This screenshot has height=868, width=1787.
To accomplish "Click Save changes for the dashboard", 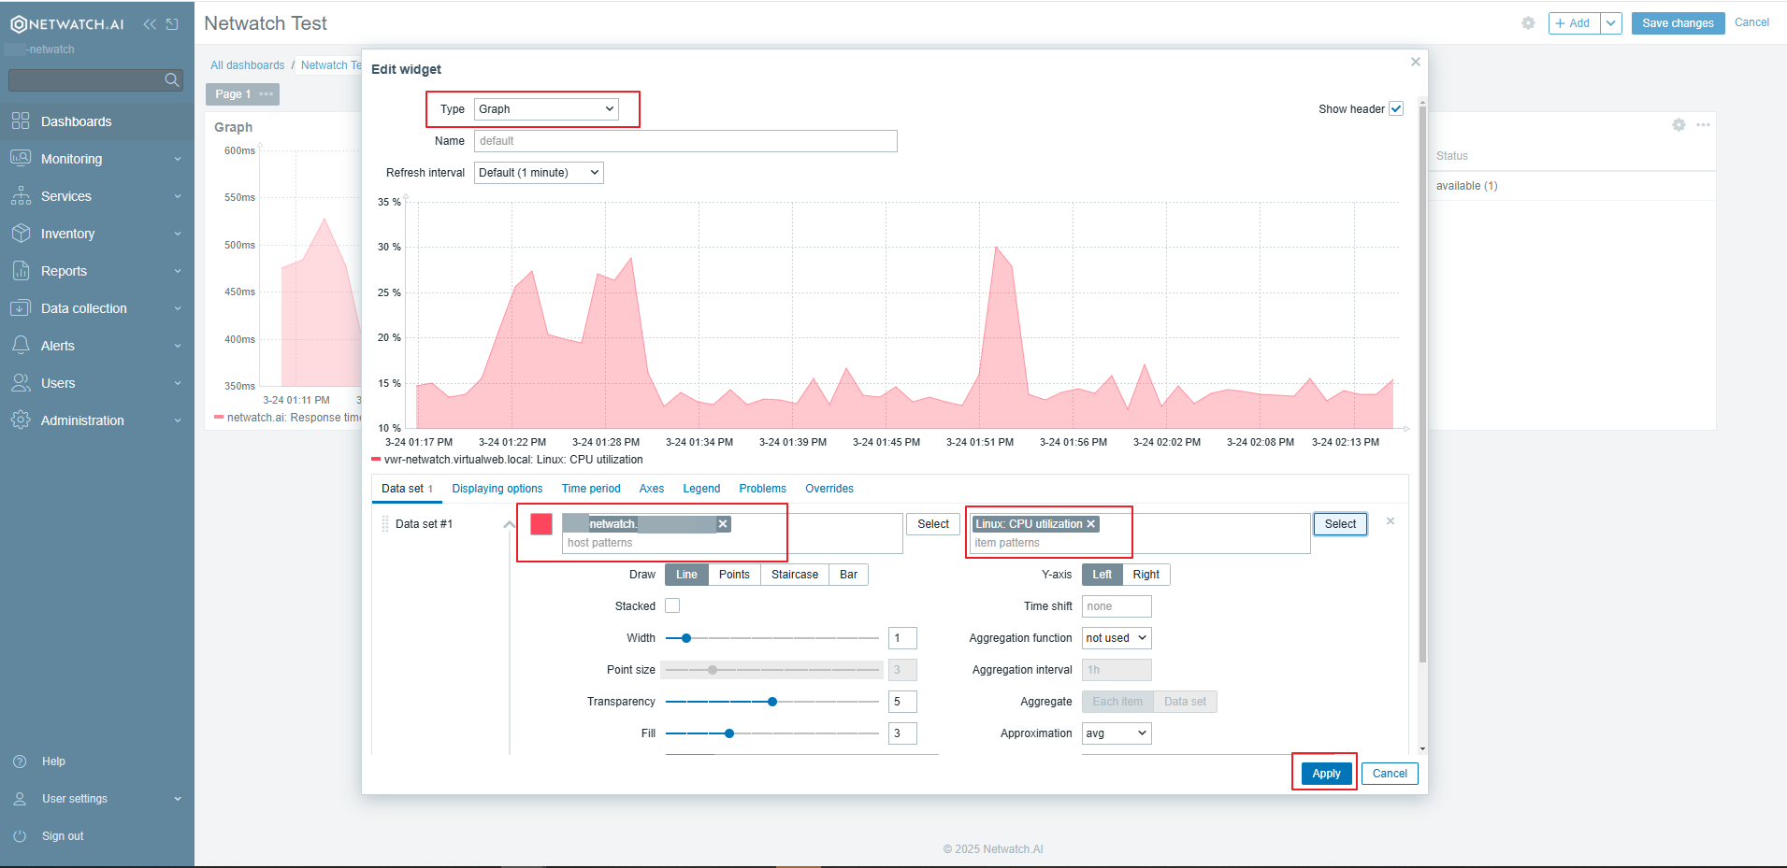I will (1677, 22).
